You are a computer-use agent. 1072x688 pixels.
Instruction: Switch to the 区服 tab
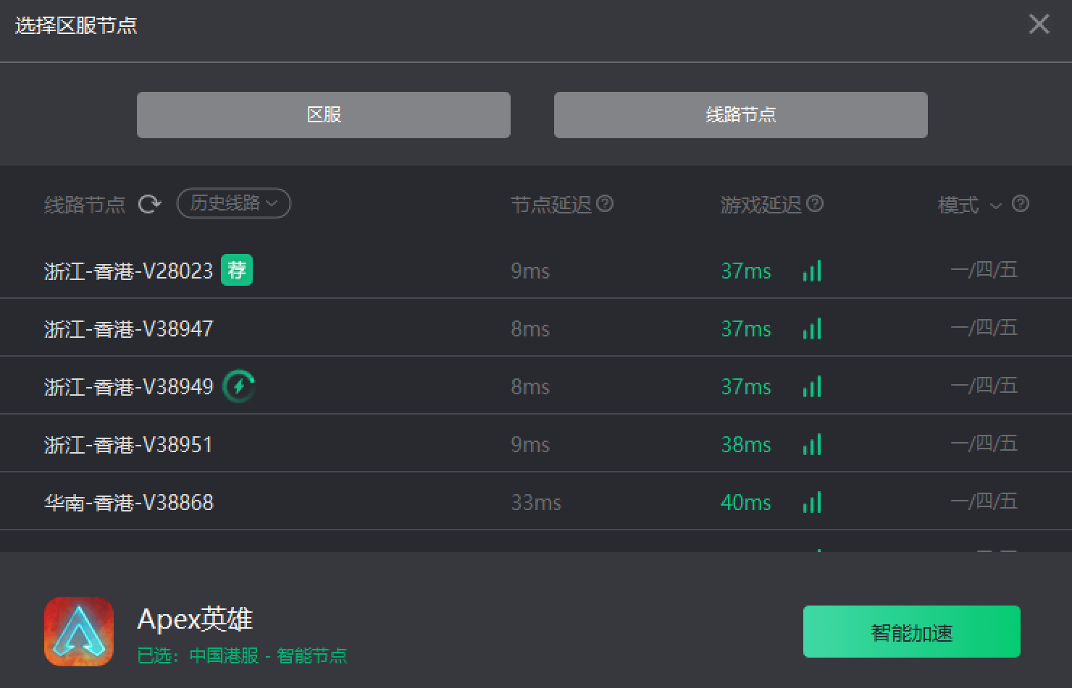coord(324,115)
